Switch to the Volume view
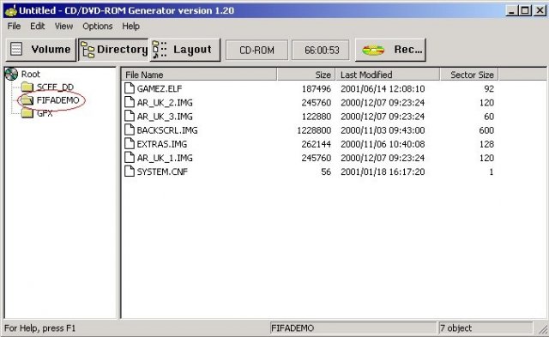This screenshot has width=549, height=337. click(41, 50)
